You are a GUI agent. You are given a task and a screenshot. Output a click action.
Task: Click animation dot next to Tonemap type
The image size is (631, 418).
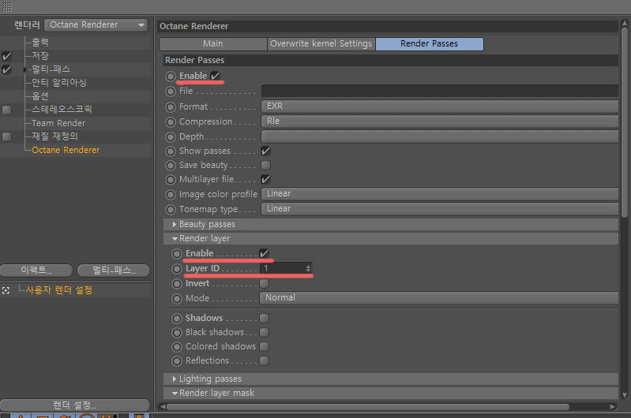click(171, 210)
